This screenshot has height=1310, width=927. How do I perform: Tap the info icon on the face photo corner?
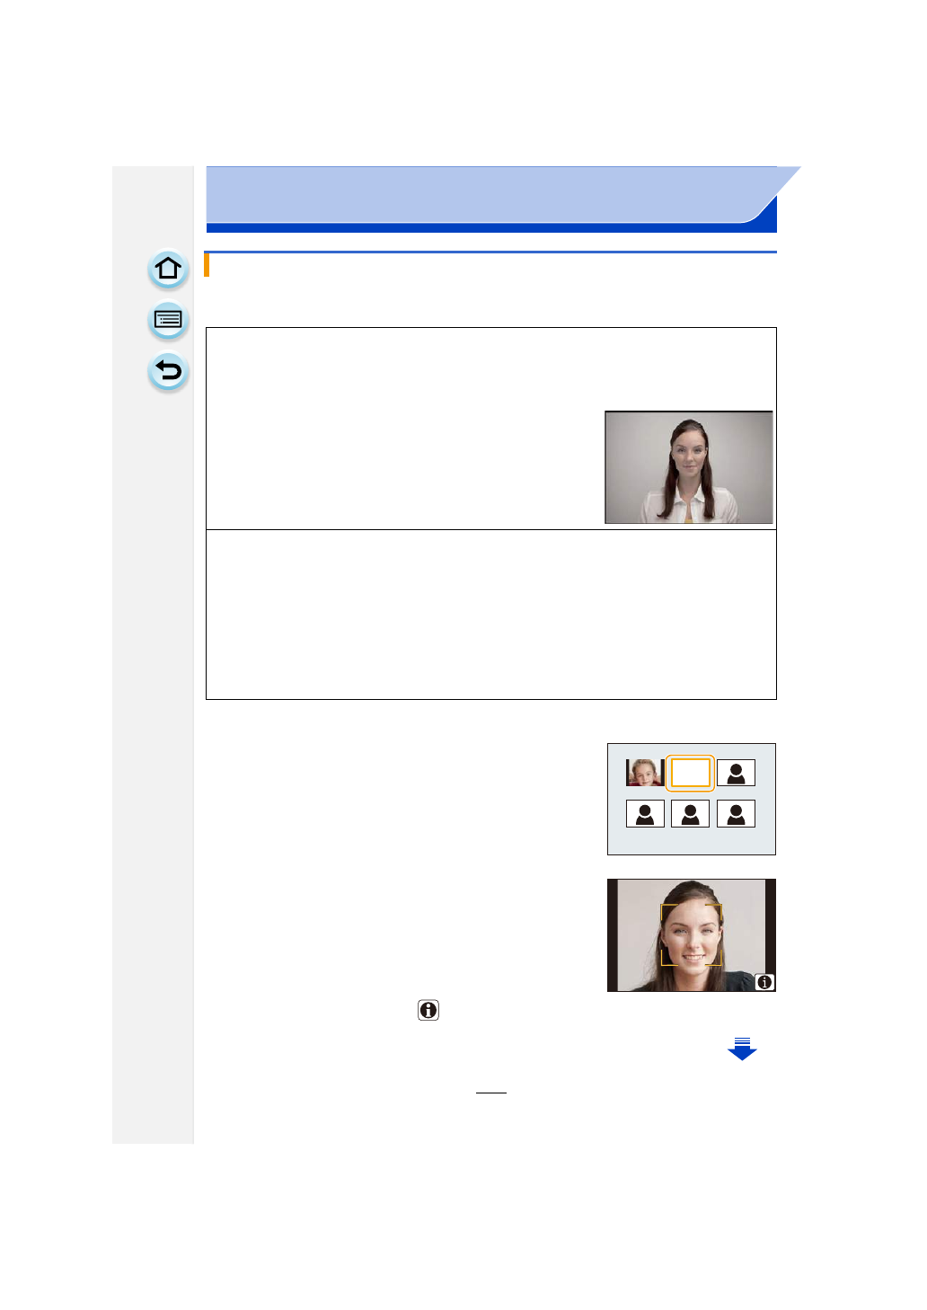(764, 982)
